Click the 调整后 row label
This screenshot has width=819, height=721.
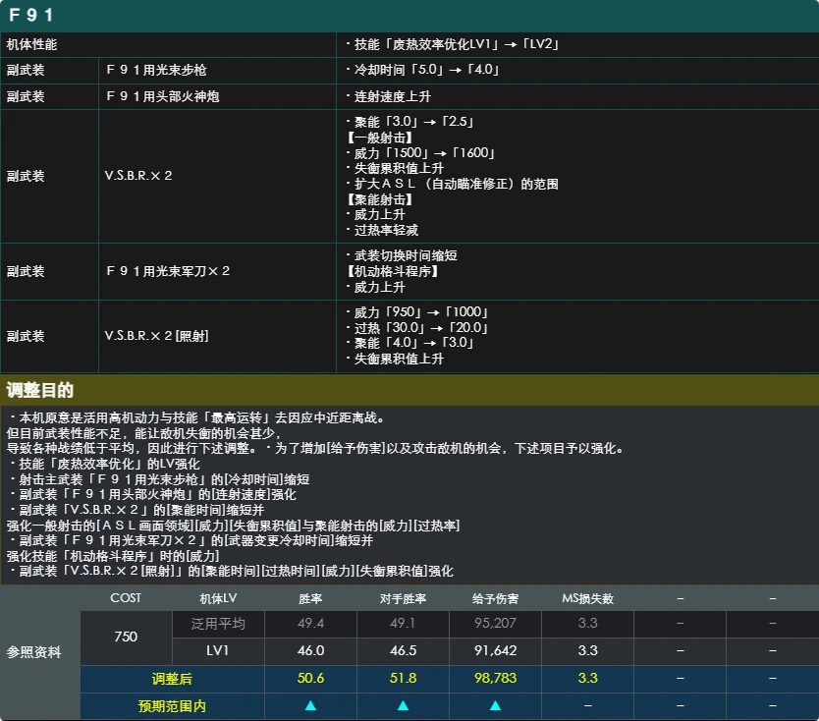click(x=172, y=679)
